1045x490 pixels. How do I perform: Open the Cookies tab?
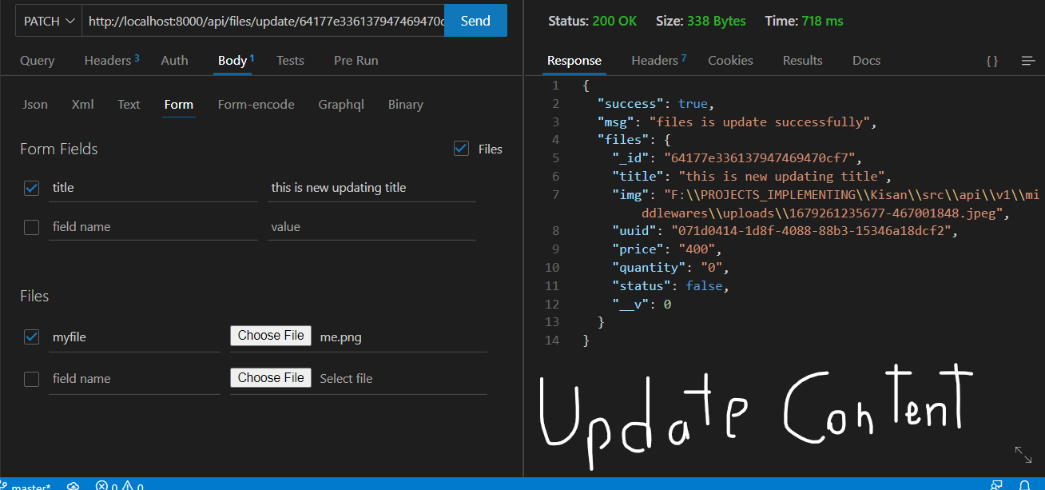coord(730,60)
